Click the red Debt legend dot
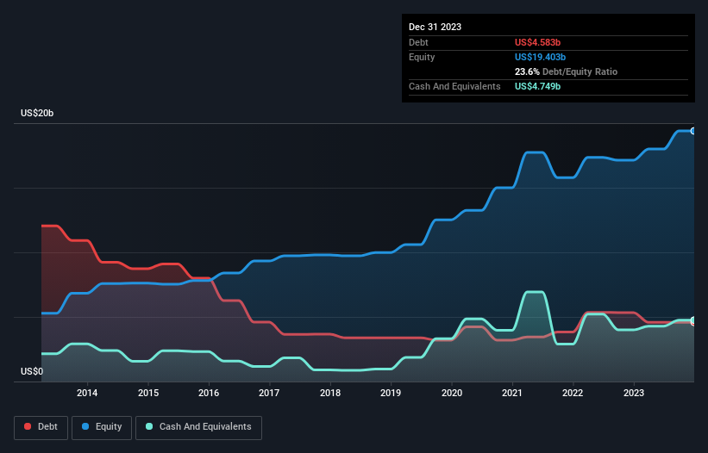This screenshot has height=453, width=708. pos(28,426)
